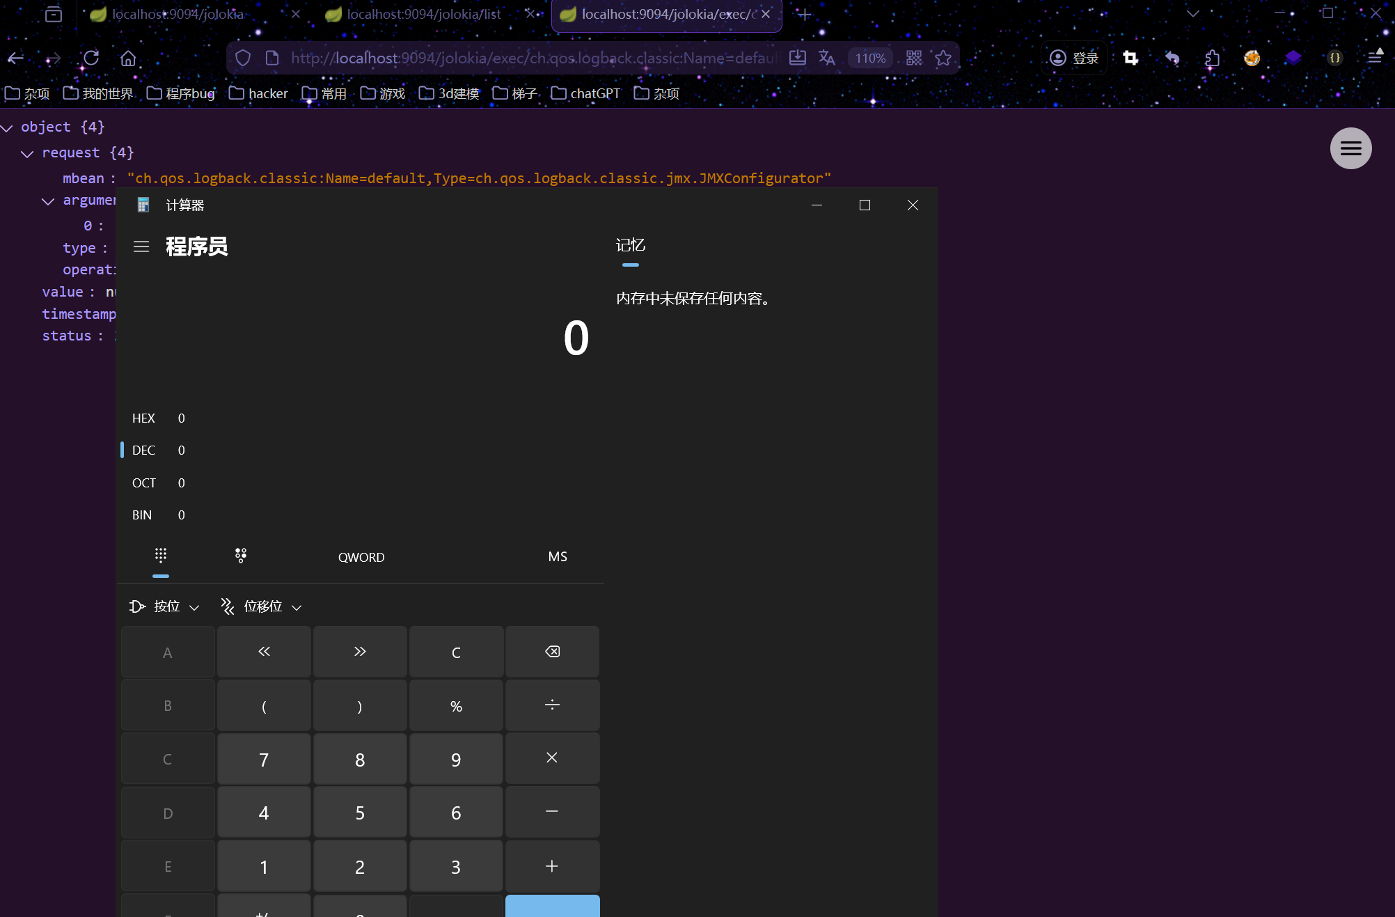Click the browser reload button
The width and height of the screenshot is (1395, 917).
tap(91, 58)
